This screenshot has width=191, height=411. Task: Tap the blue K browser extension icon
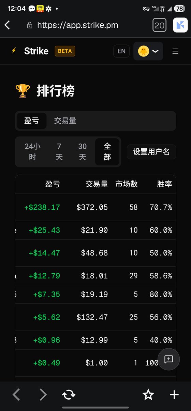180,25
